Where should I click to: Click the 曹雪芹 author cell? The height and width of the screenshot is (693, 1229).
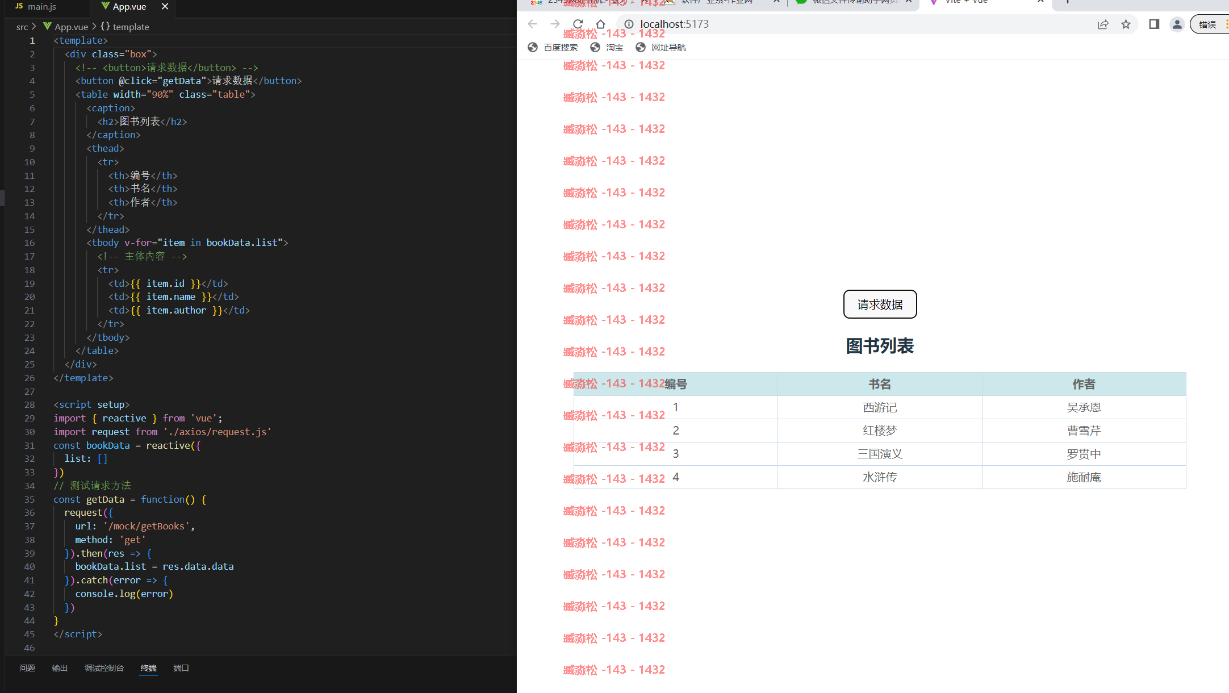coord(1084,431)
